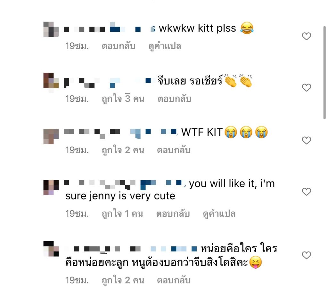Click the vertical scrollbar on the right

[324, 73]
